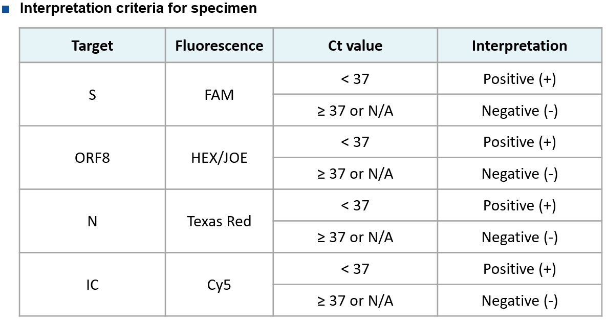
Task: Click the Cy5 fluorescence cell
Action: 219,285
